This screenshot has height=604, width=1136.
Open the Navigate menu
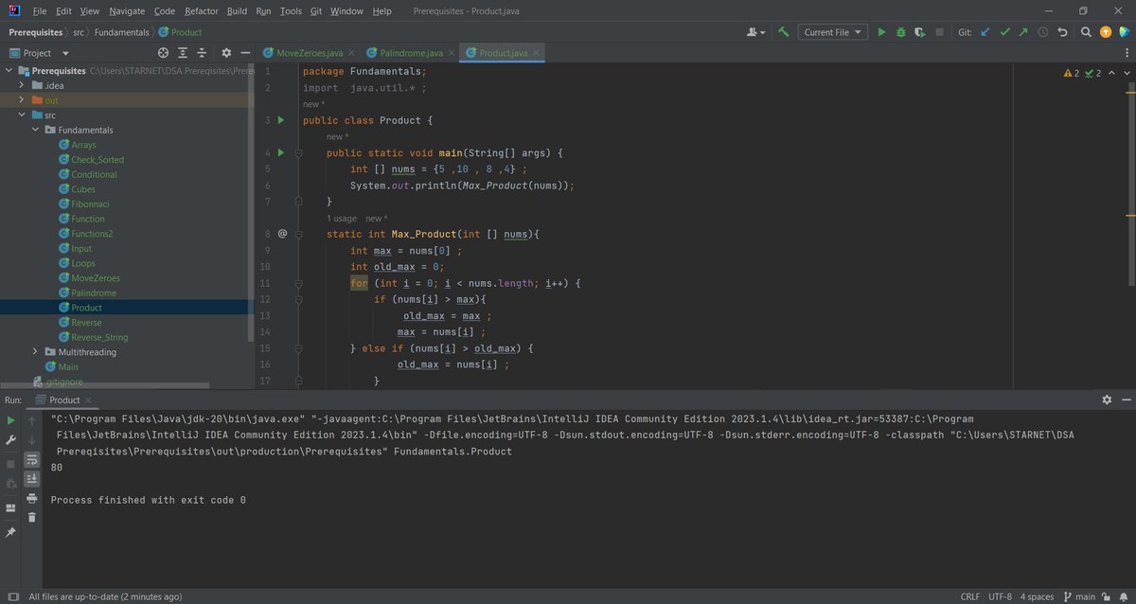tap(127, 11)
